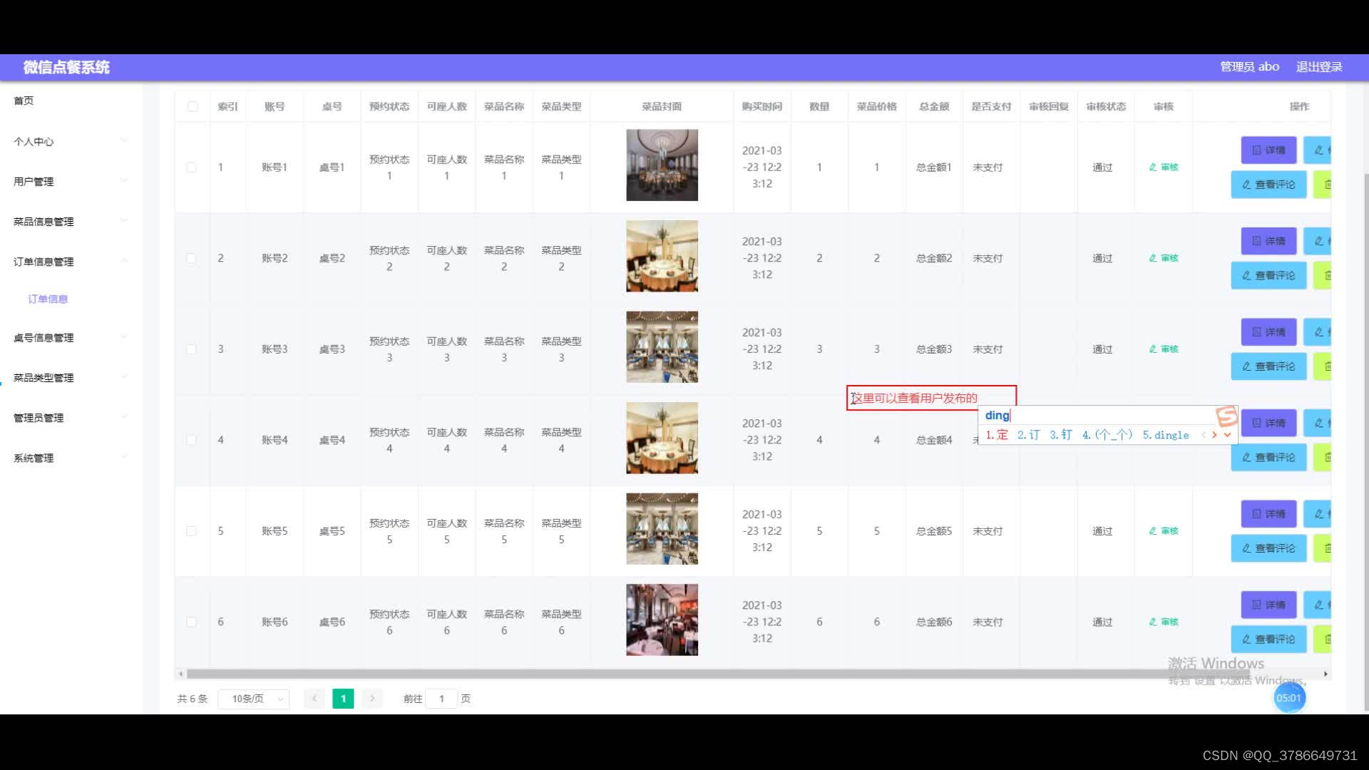
Task: Click the 前往 page number input field
Action: coord(441,699)
